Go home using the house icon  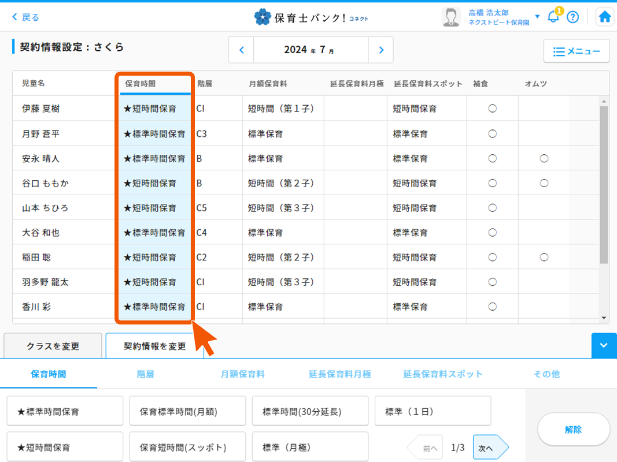(x=604, y=16)
